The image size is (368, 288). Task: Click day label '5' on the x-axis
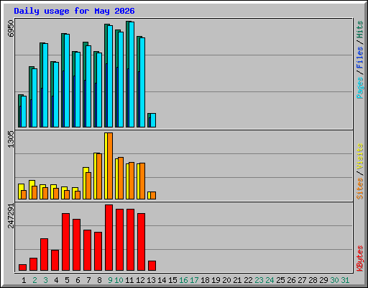pyautogui.click(x=67, y=280)
